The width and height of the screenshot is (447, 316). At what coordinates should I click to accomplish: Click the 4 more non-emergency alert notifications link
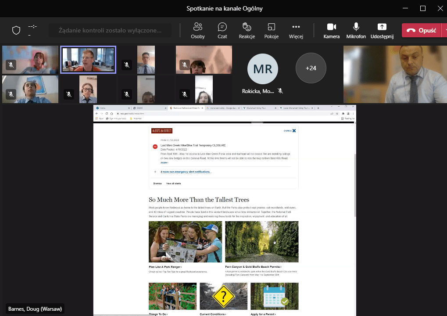point(186,172)
